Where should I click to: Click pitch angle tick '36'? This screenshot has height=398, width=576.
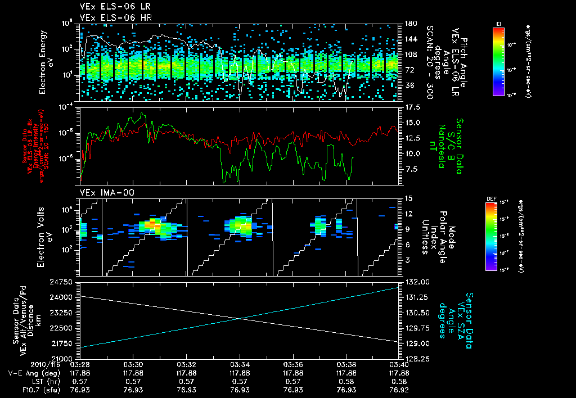409,85
